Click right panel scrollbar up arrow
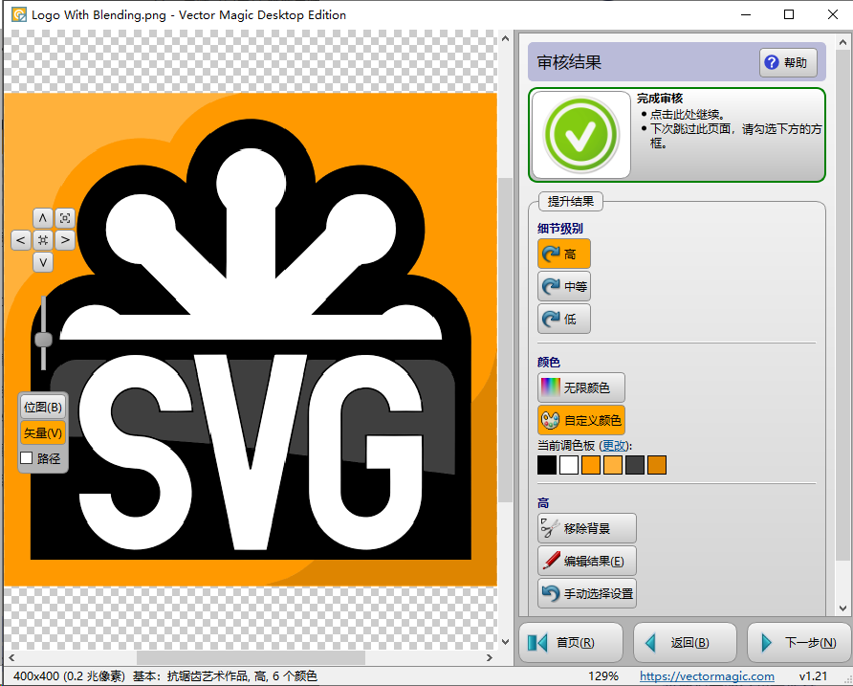Image resolution: width=853 pixels, height=686 pixels. coord(842,42)
